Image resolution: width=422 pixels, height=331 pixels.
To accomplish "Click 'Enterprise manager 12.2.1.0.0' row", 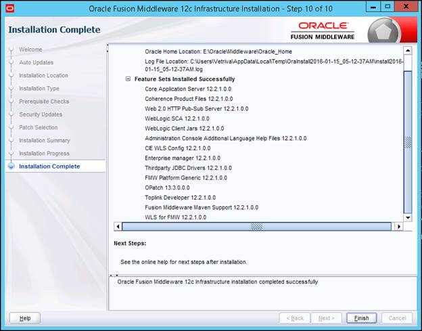I will click(183, 158).
